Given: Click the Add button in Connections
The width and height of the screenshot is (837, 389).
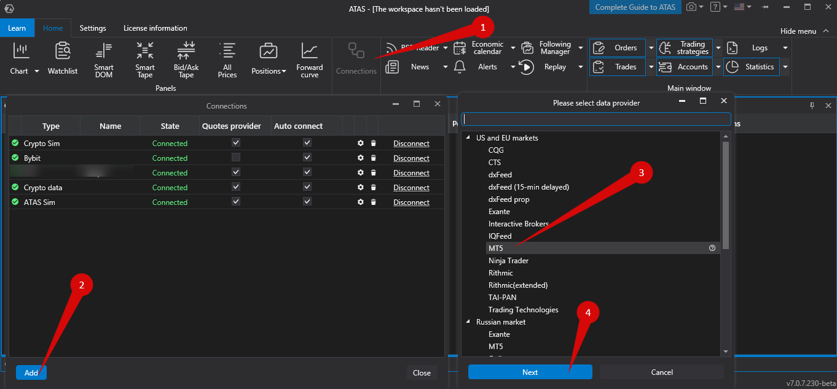Looking at the screenshot, I should coord(31,372).
